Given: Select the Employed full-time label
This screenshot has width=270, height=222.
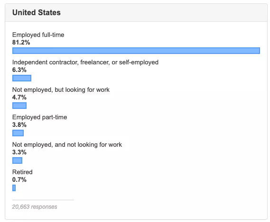Looking at the screenshot, I should pos(38,35).
